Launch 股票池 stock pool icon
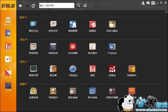The height and width of the screenshot is (112, 168). (x=92, y=25)
